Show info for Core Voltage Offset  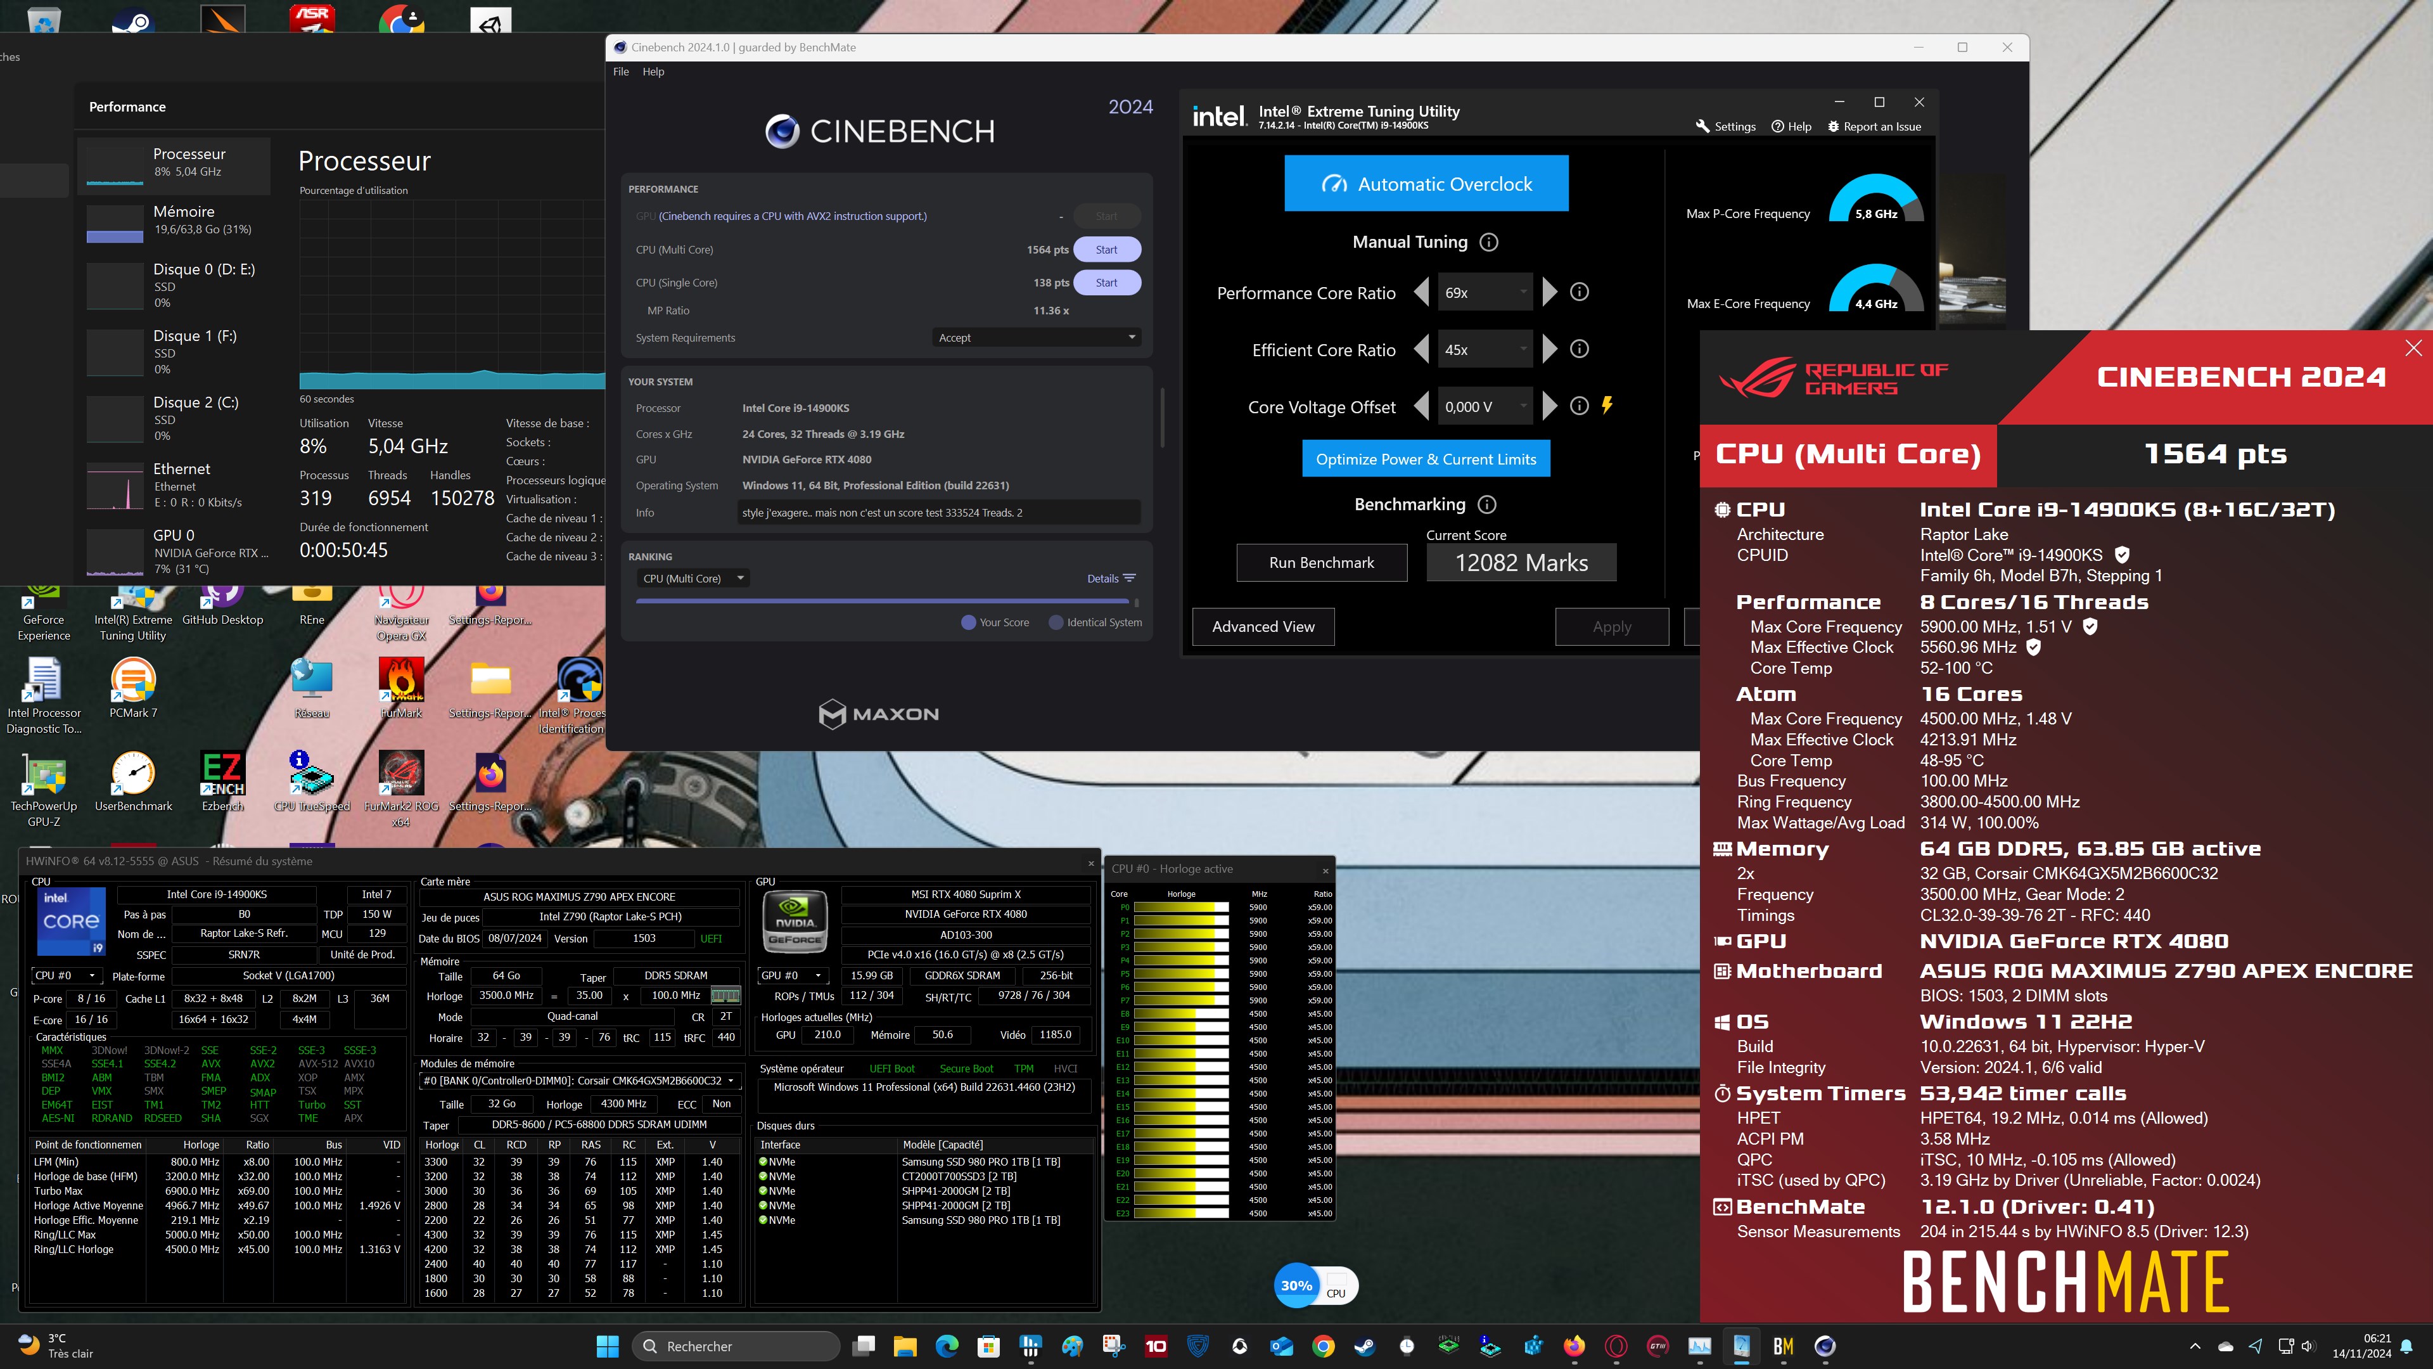point(1579,406)
